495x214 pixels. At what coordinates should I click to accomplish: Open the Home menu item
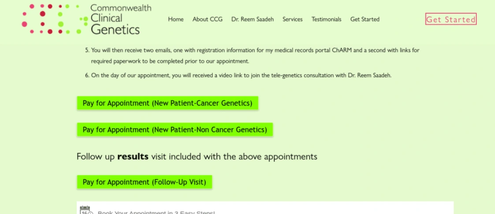tap(175, 19)
